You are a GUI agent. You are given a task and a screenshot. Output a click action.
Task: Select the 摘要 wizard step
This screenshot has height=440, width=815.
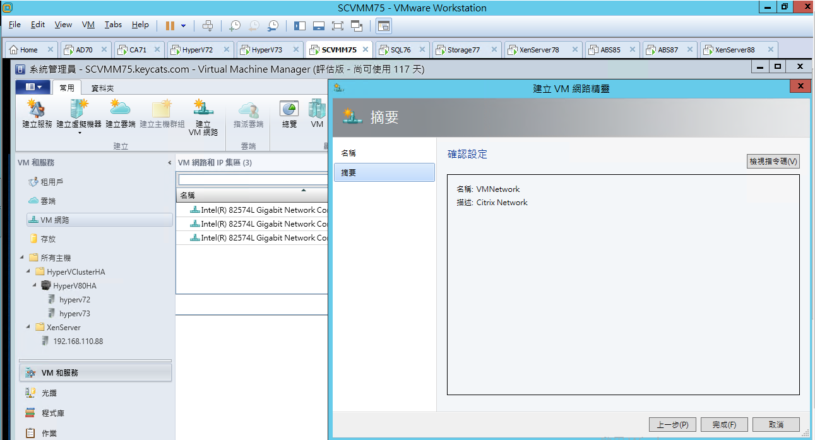click(384, 172)
